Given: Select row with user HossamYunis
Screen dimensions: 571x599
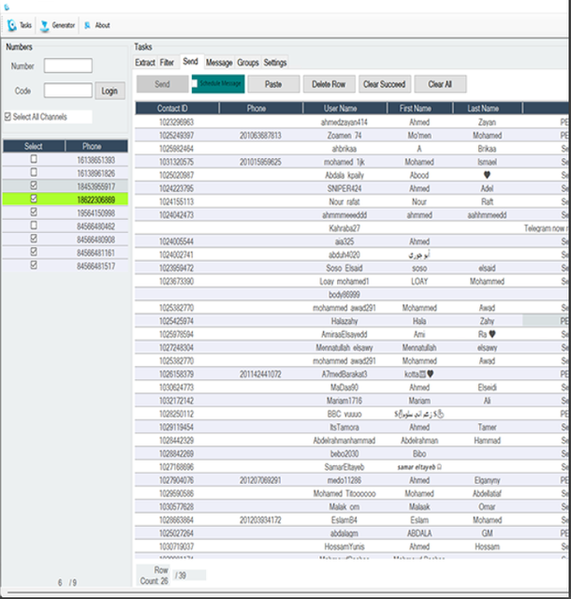Looking at the screenshot, I should point(352,547).
